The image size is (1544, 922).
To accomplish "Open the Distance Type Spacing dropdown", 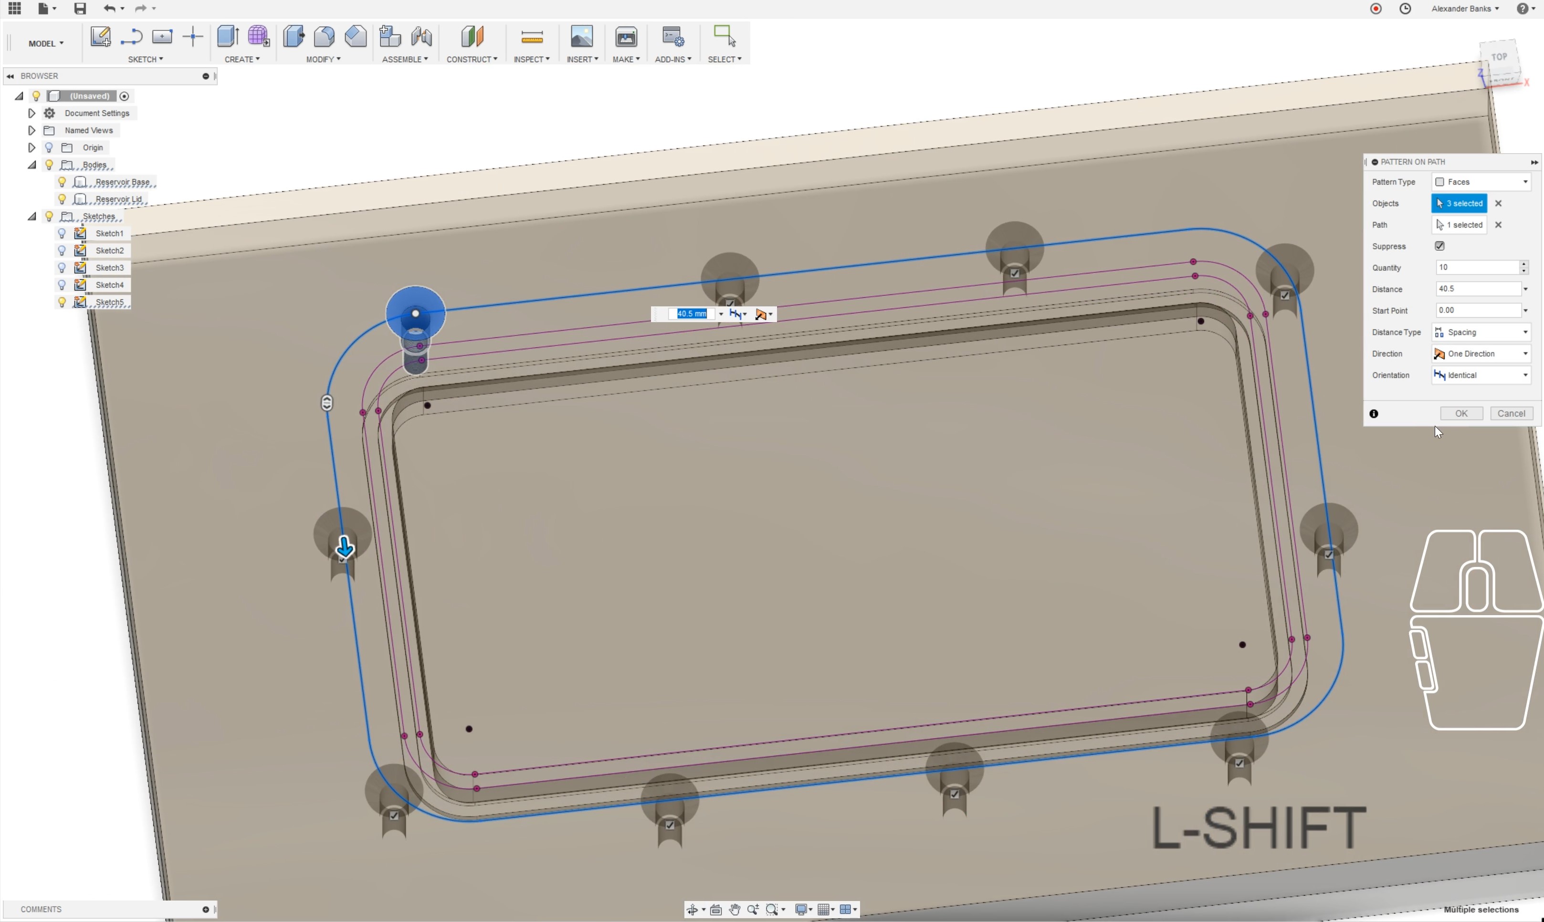I will (x=1481, y=333).
